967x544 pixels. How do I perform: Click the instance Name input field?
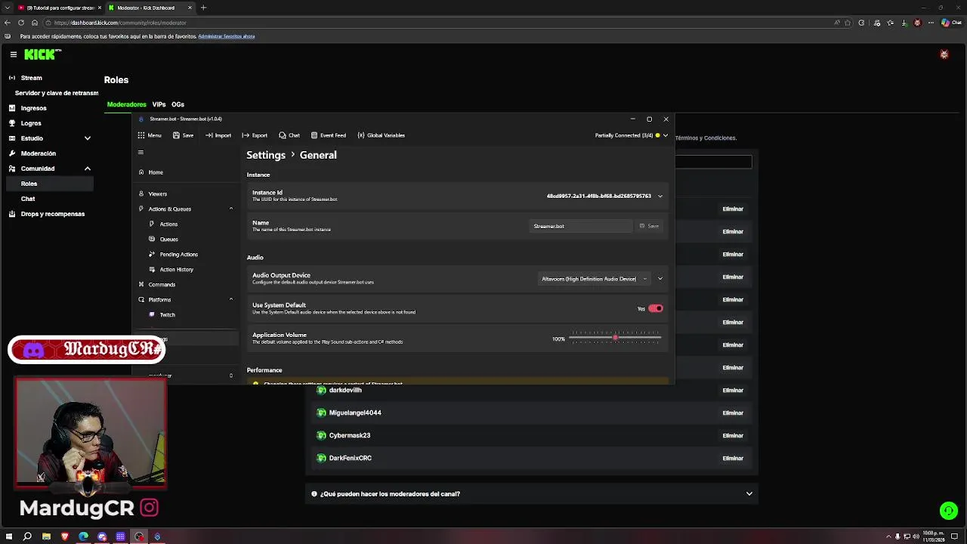(581, 226)
